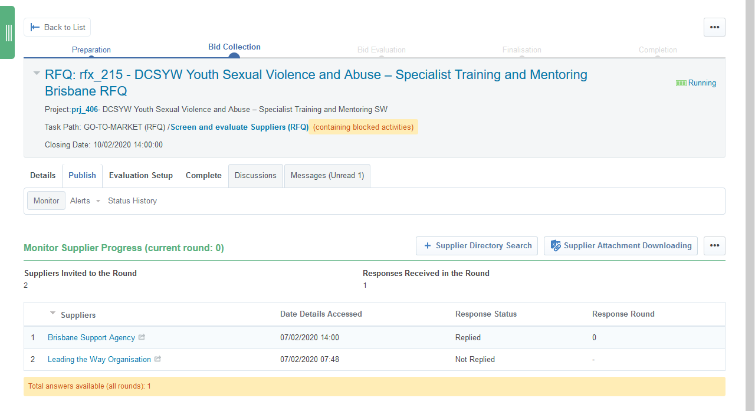Open the green side panel handle
The height and width of the screenshot is (411, 755).
[x=8, y=32]
